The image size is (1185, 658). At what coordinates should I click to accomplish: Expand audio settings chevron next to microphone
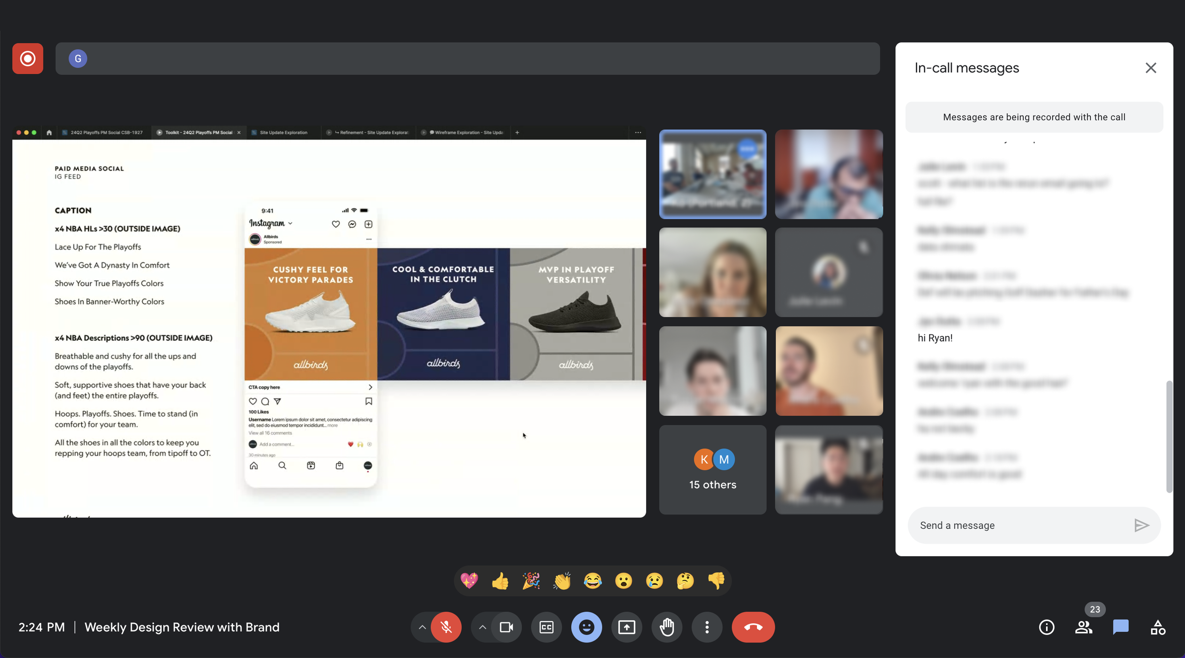coord(422,627)
